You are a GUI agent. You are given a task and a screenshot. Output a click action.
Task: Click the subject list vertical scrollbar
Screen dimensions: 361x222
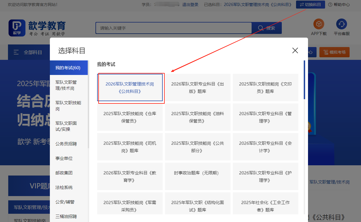pos(304,80)
